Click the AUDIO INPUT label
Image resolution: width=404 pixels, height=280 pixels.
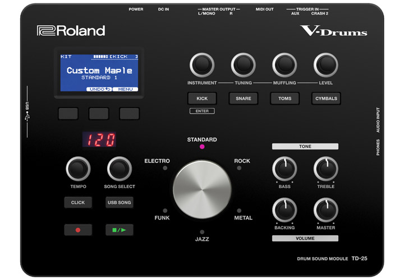coord(378,120)
